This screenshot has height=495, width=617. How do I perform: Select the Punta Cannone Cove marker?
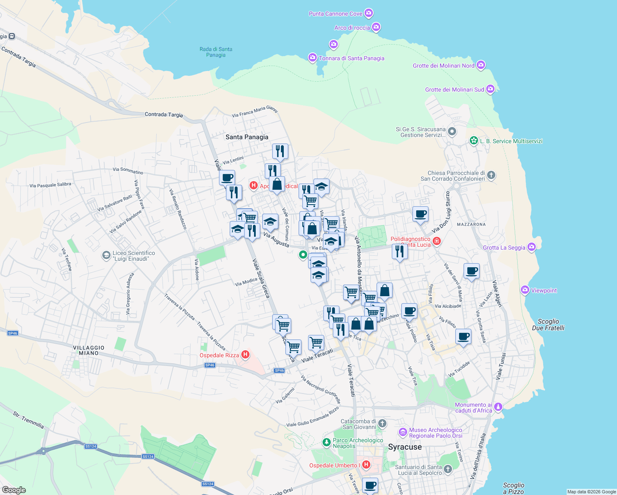tap(370, 13)
